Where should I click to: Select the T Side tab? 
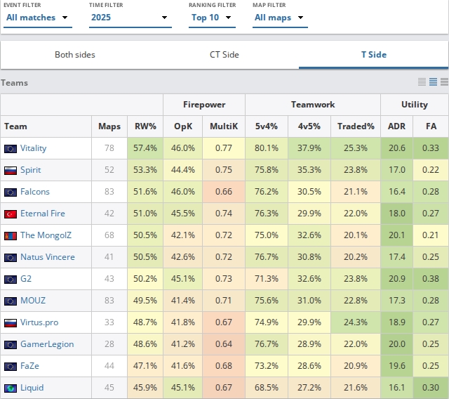point(374,55)
